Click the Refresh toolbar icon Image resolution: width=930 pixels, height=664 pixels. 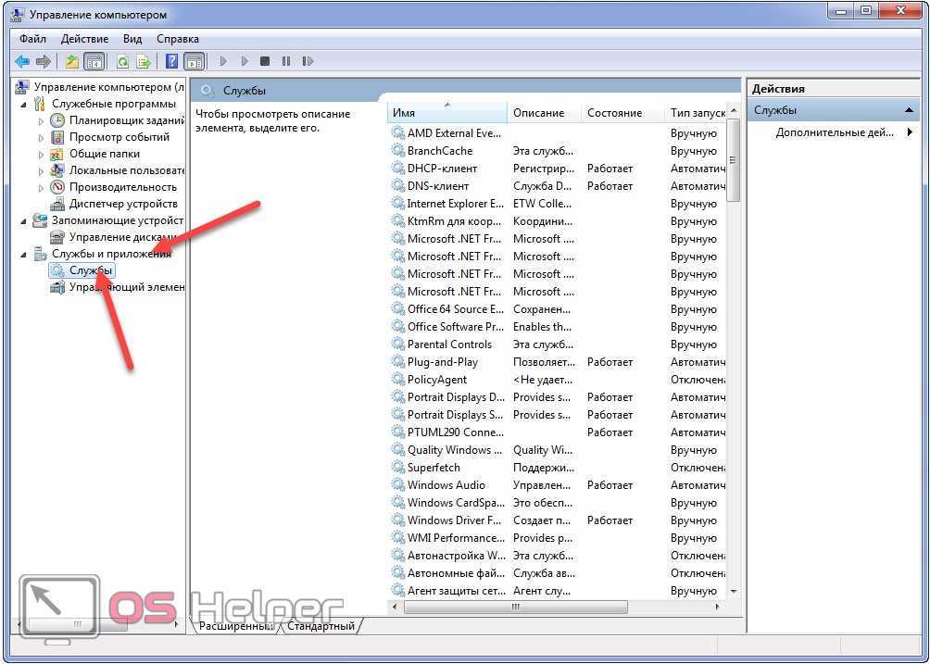(x=122, y=62)
